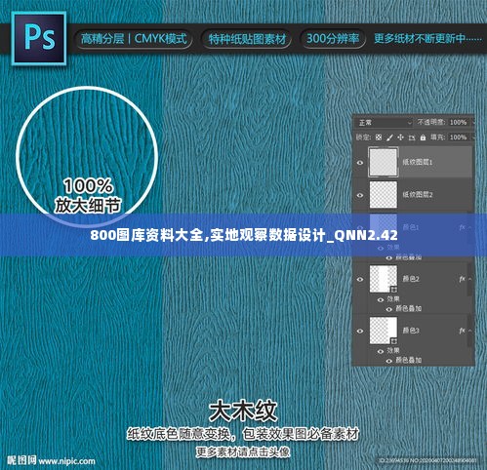
Task: Click the 300分辨率 pill
Action: [333, 39]
